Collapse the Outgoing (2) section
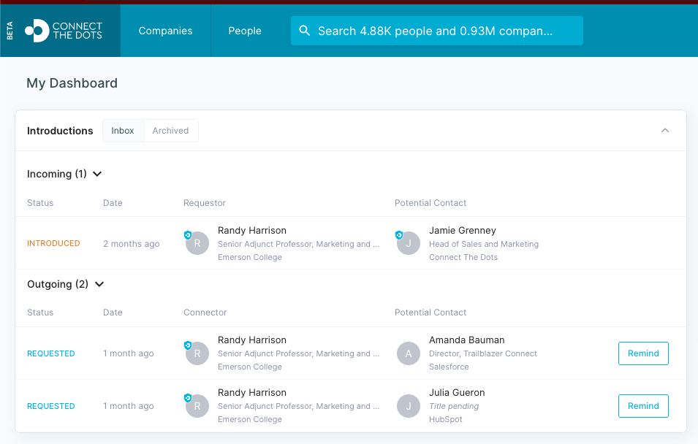The image size is (698, 444). pos(99,284)
